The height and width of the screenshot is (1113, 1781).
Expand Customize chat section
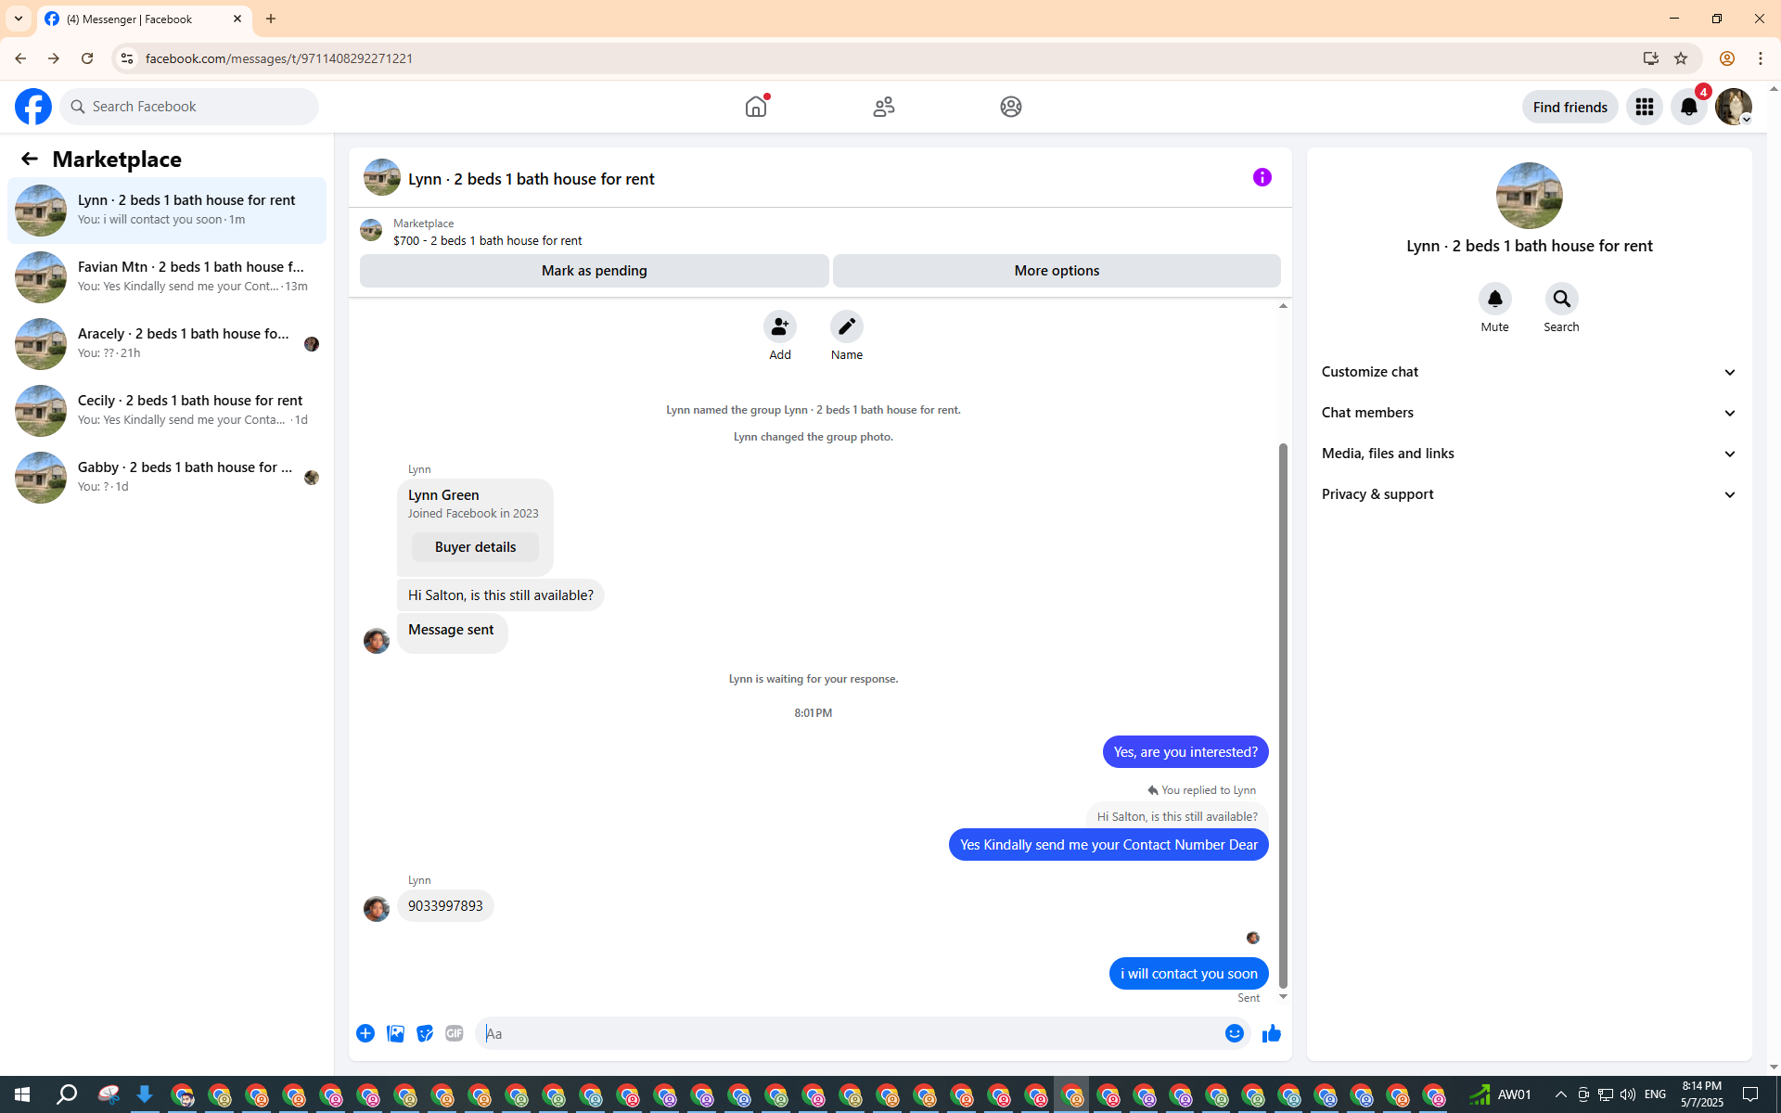1529,372
